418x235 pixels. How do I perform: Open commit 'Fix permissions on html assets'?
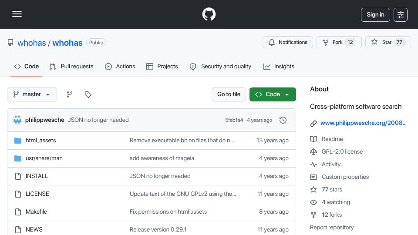tap(168, 212)
